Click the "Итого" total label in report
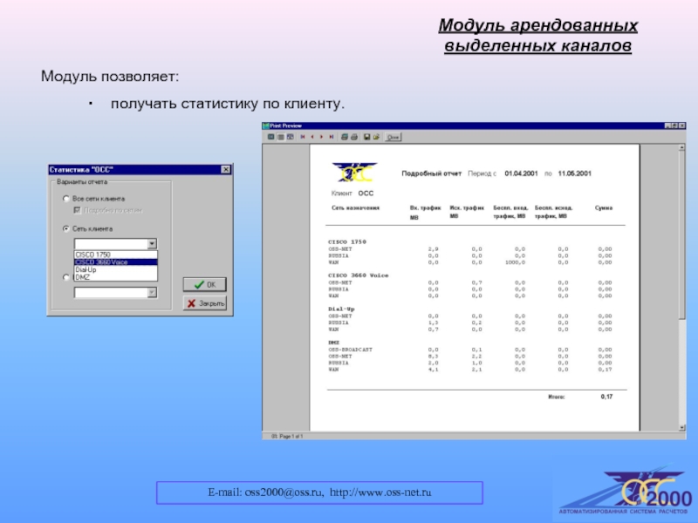The width and height of the screenshot is (698, 523). coord(557,397)
